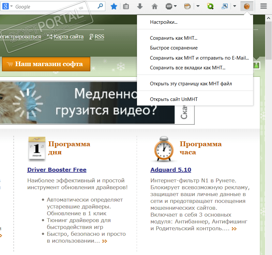
Task: Click the calendar Программа дня icon
Action: [37, 149]
